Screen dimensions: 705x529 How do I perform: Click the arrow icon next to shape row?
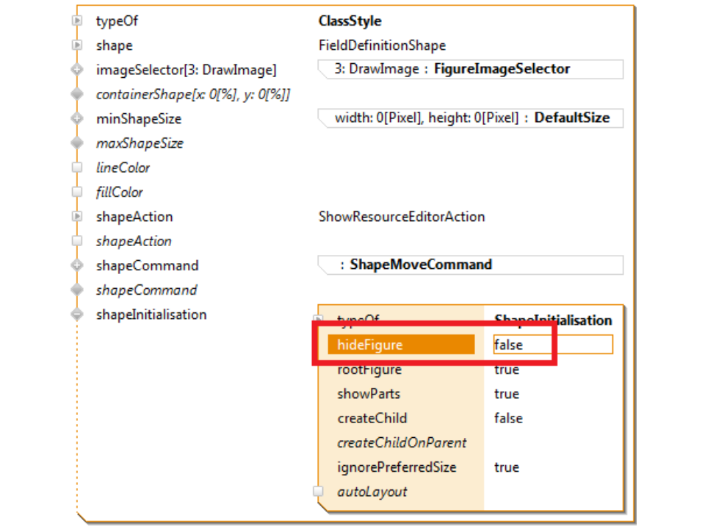click(x=77, y=46)
